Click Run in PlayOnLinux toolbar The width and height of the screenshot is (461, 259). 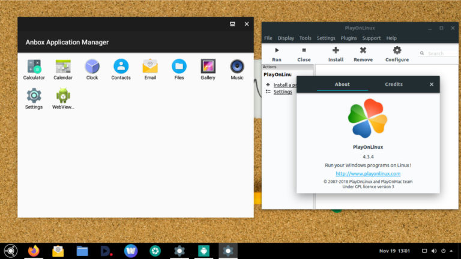(277, 55)
